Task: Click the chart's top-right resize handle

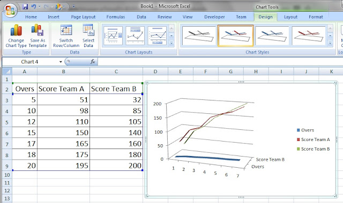Action: pos(335,83)
